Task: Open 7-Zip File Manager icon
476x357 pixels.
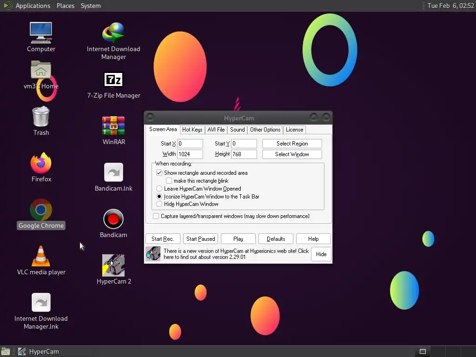Action: tap(113, 79)
